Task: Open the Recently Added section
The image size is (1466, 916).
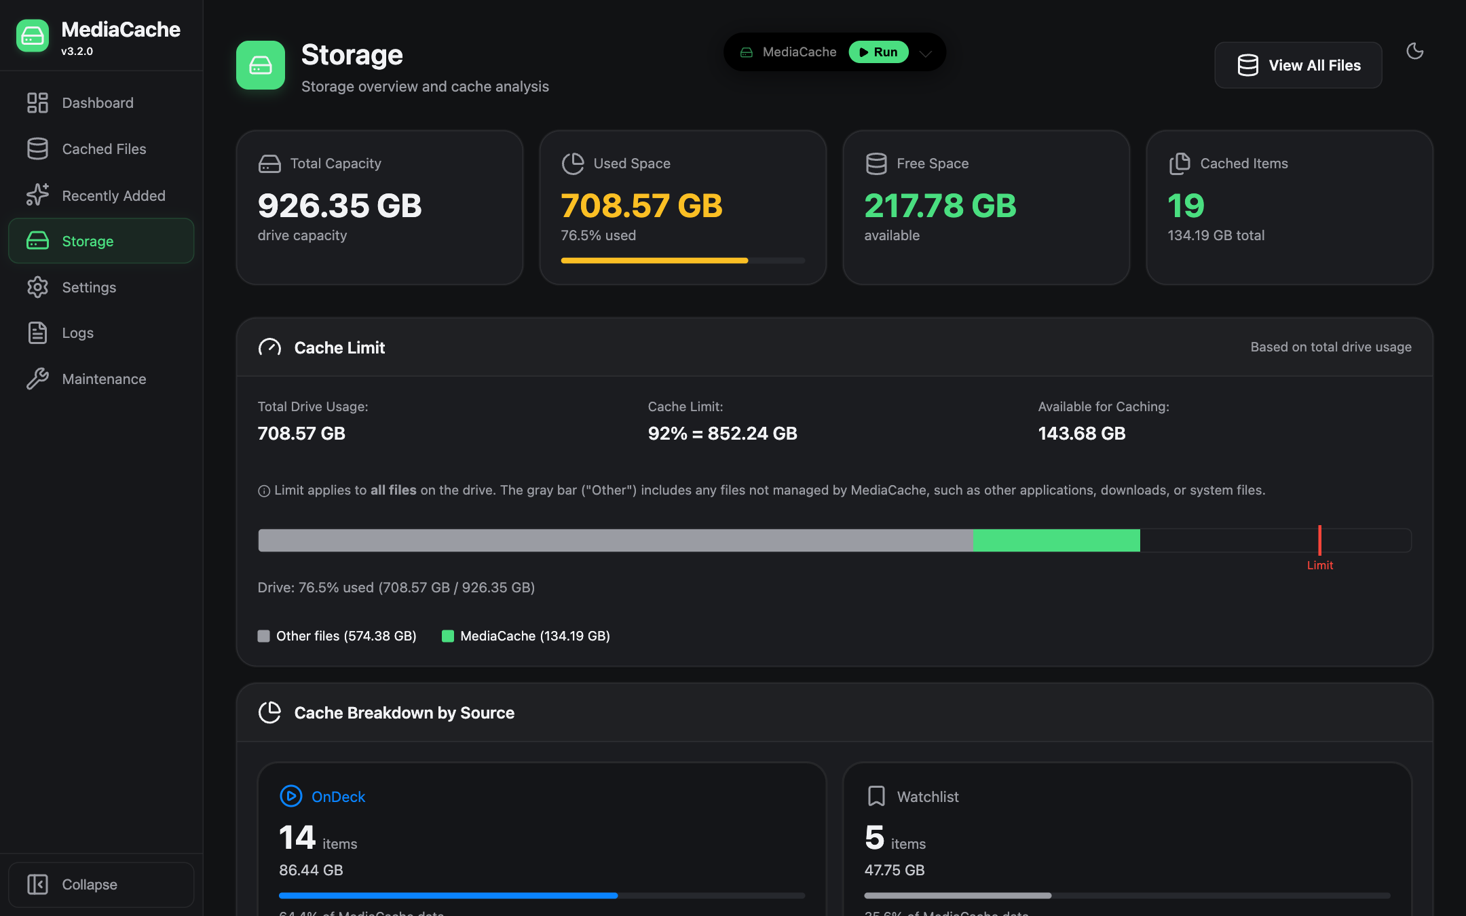Action: pos(101,195)
